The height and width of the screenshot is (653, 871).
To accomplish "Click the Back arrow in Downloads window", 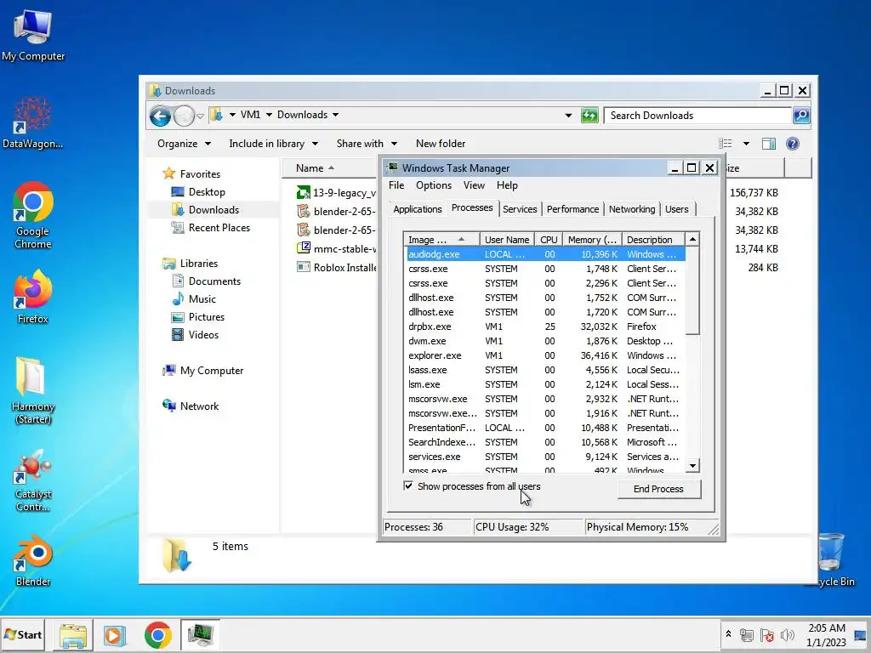I will tap(160, 116).
